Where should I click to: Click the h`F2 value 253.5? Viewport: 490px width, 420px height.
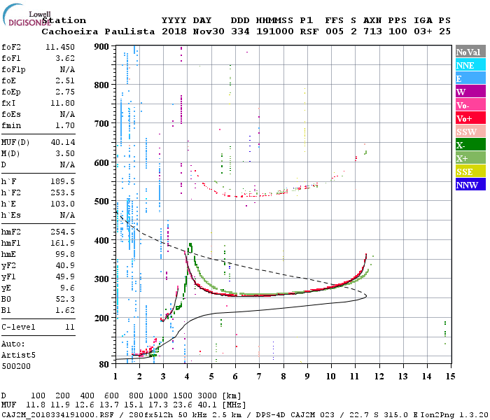coord(62,192)
